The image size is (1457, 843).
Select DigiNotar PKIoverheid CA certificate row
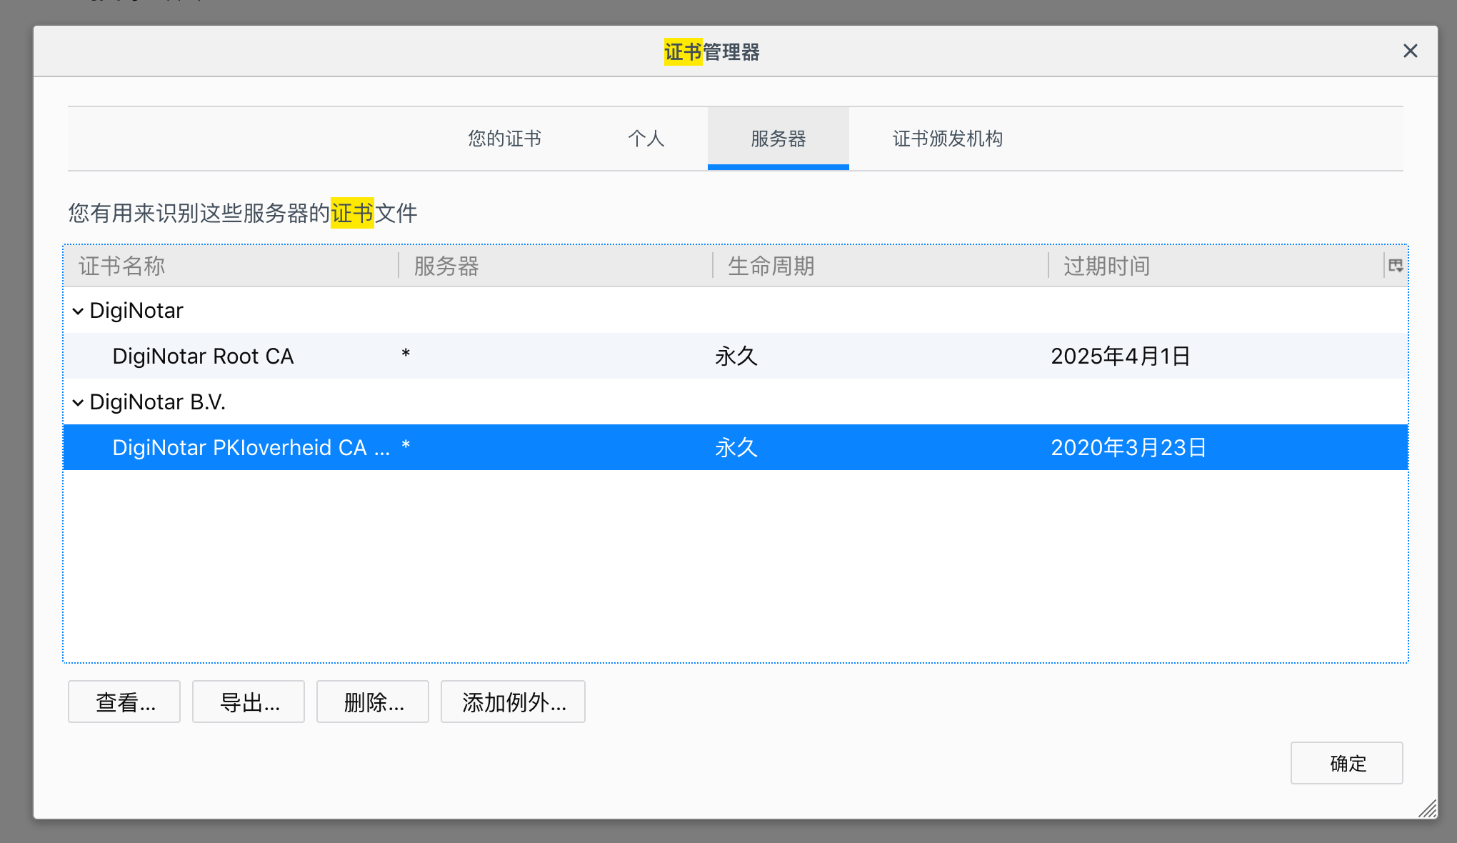(250, 448)
